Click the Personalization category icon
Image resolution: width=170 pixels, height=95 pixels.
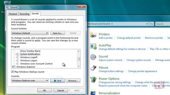tap(93, 93)
